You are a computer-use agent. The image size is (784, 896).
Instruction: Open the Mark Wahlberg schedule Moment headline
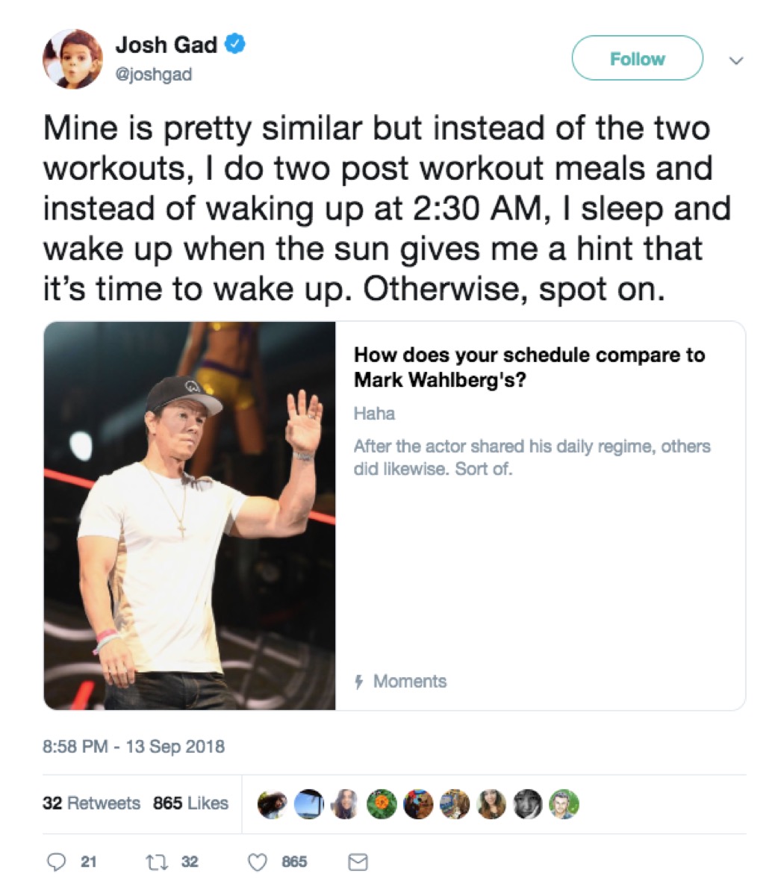[529, 367]
